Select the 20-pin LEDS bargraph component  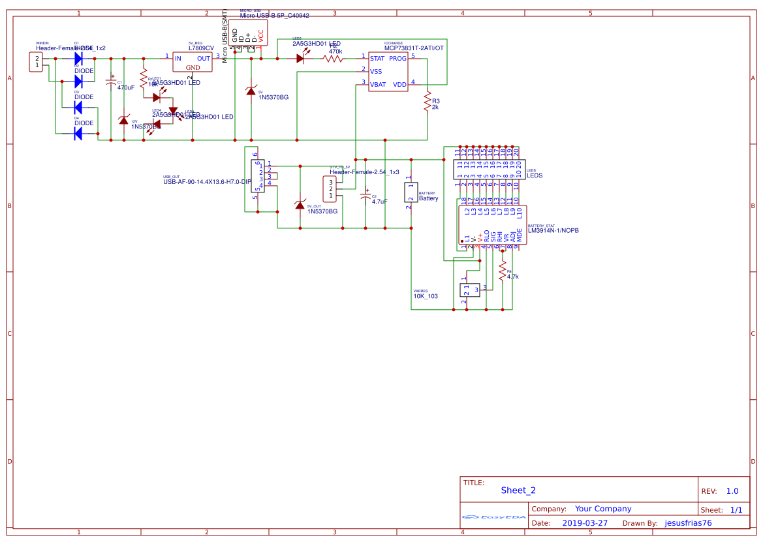[488, 168]
